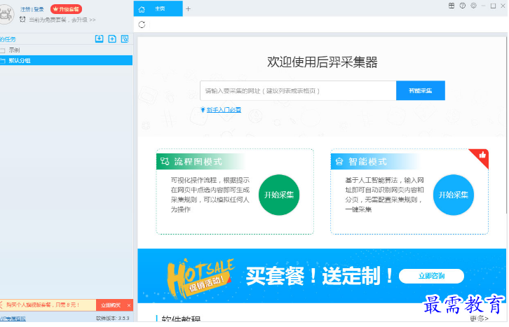
Task: Open the 注册 register link
Action: pyautogui.click(x=25, y=9)
